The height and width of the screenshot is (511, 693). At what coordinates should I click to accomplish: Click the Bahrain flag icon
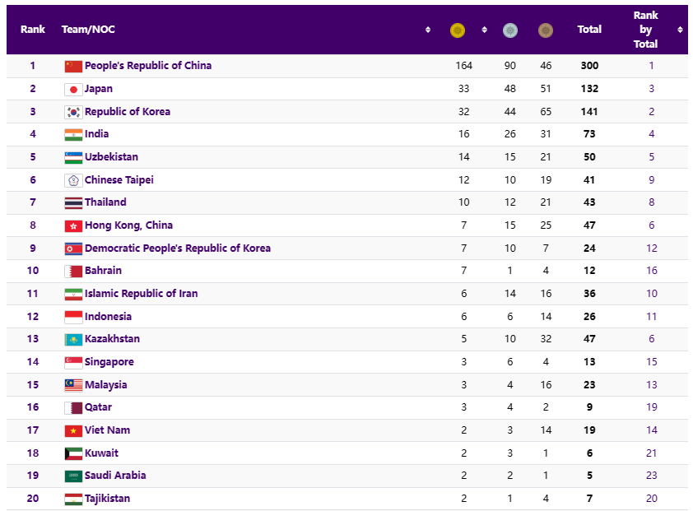tap(73, 271)
